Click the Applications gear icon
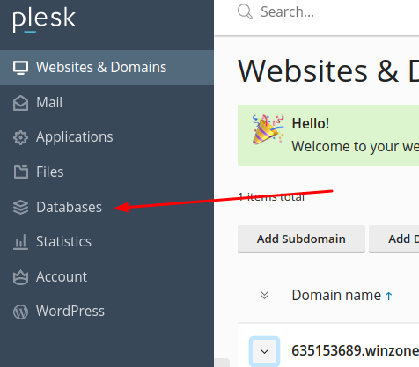This screenshot has height=367, width=419. pos(20,137)
